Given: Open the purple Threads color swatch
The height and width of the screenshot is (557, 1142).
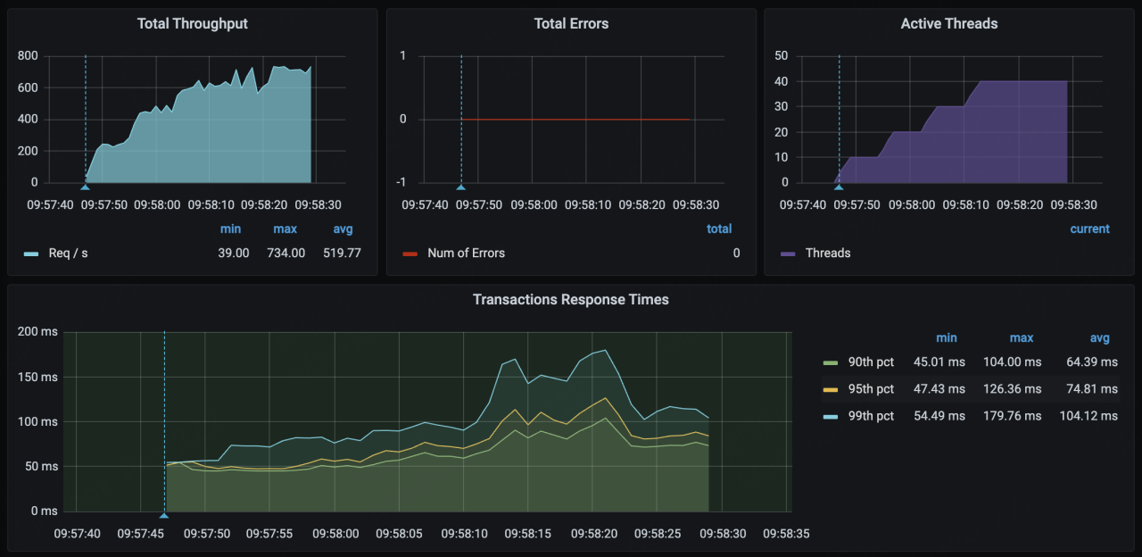Looking at the screenshot, I should click(x=788, y=254).
